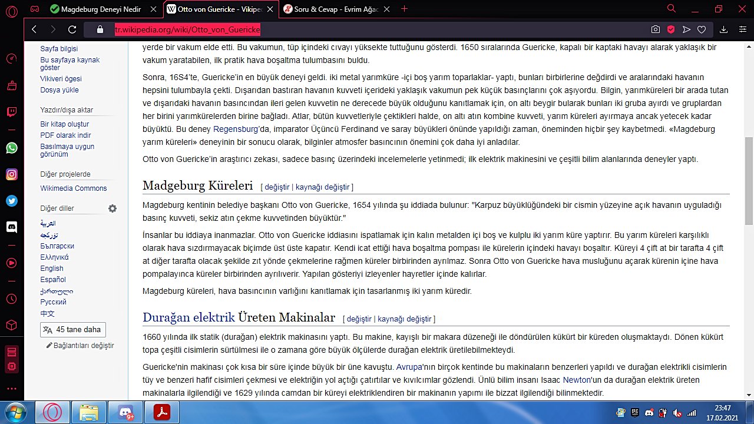Add page to bookmarks with heart icon

click(702, 29)
